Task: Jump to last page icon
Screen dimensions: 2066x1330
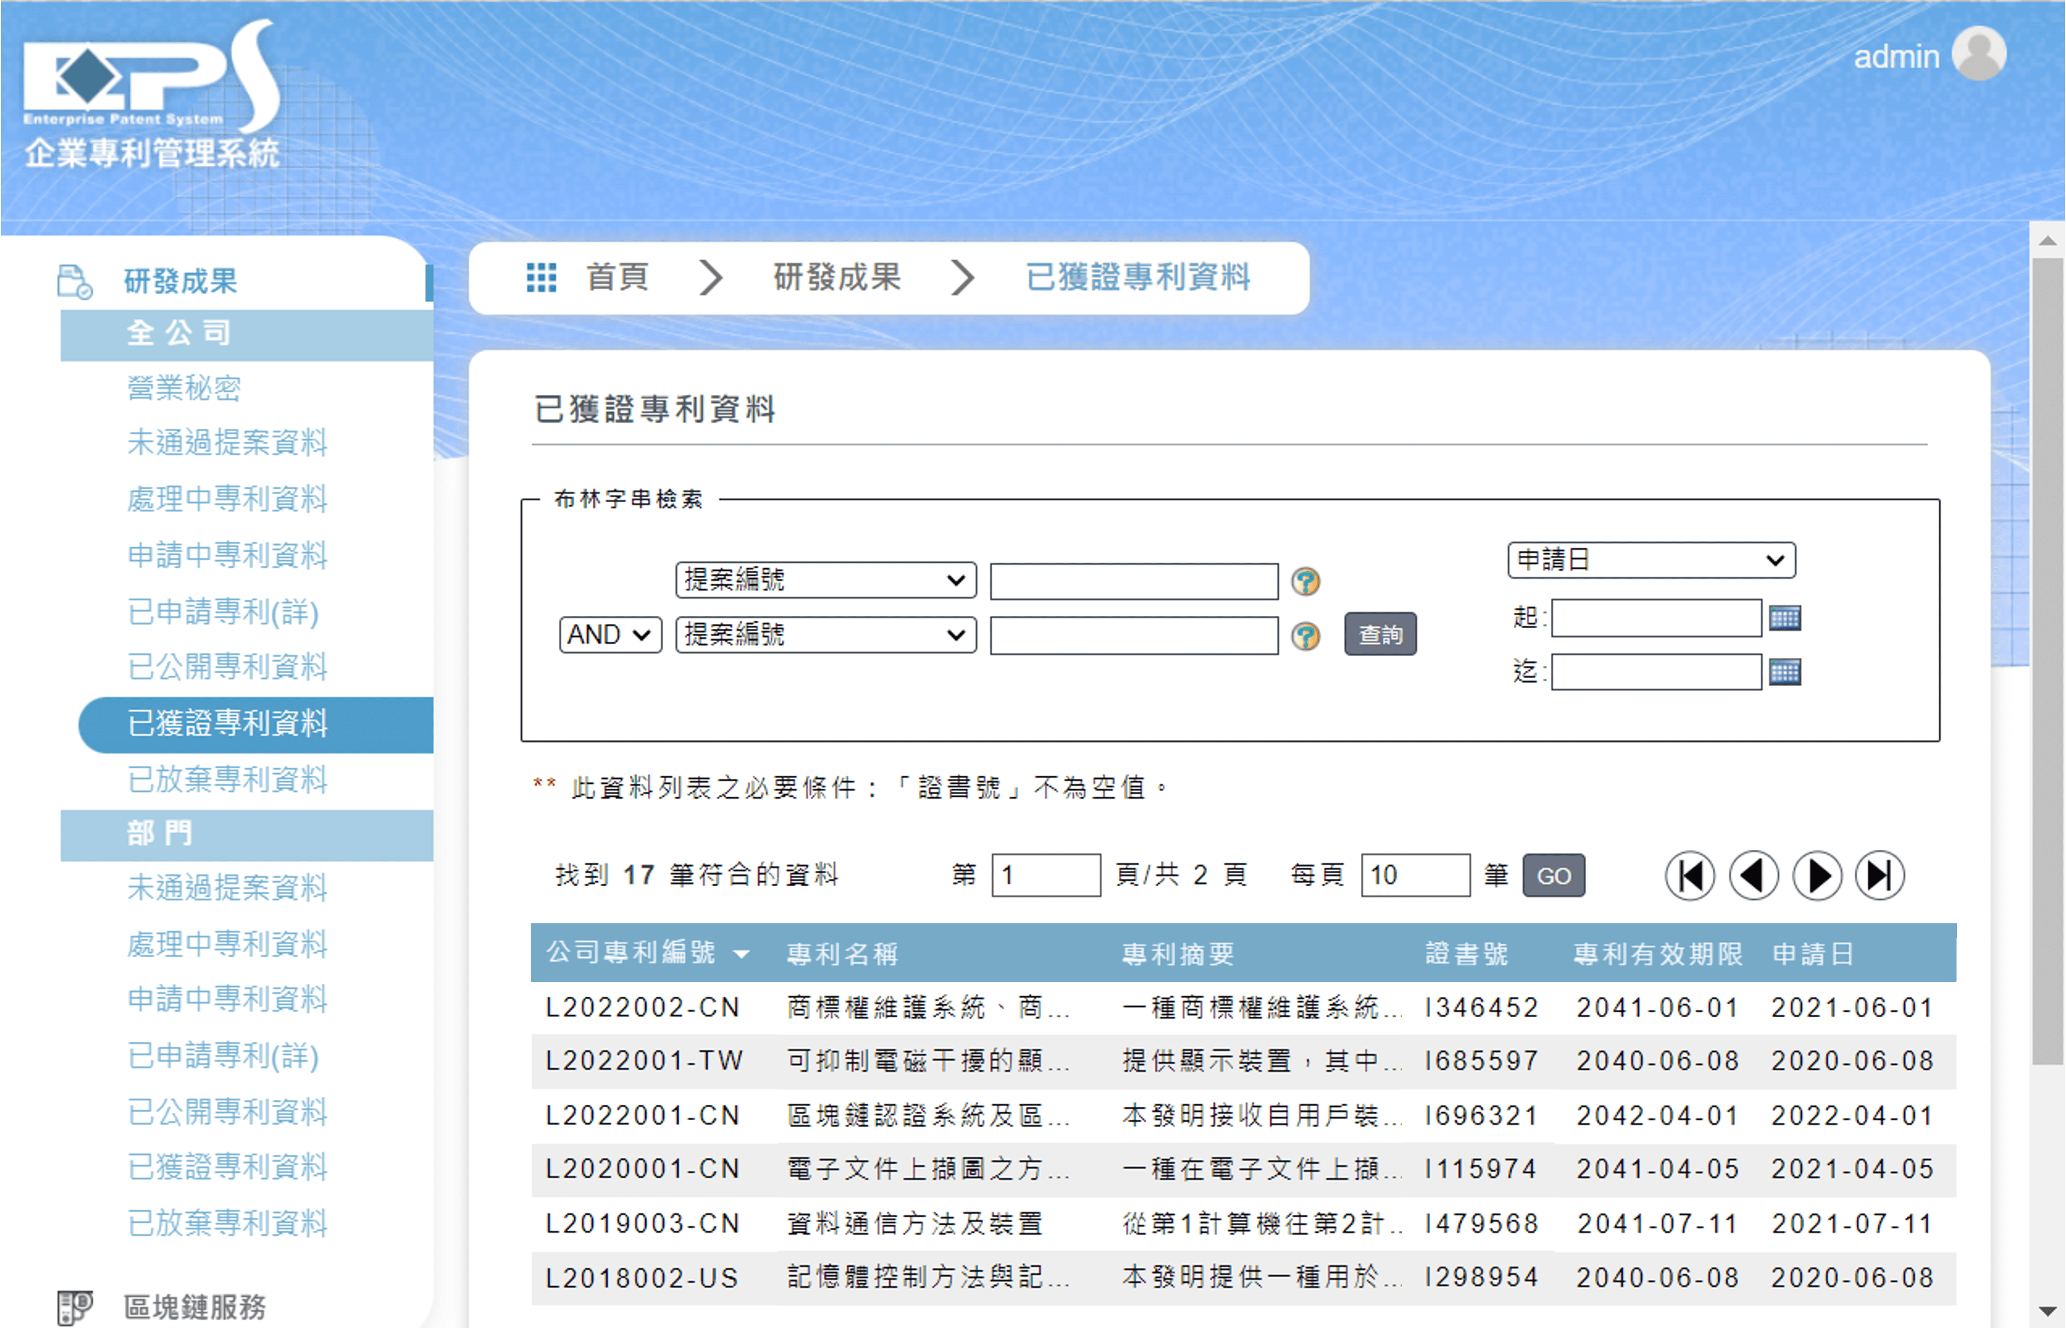Action: [1880, 876]
